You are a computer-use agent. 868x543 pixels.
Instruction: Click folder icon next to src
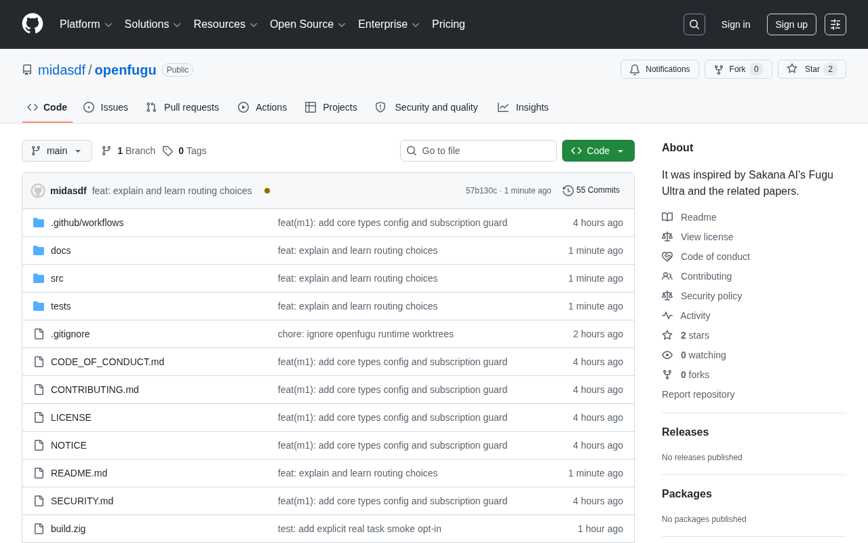pos(39,278)
